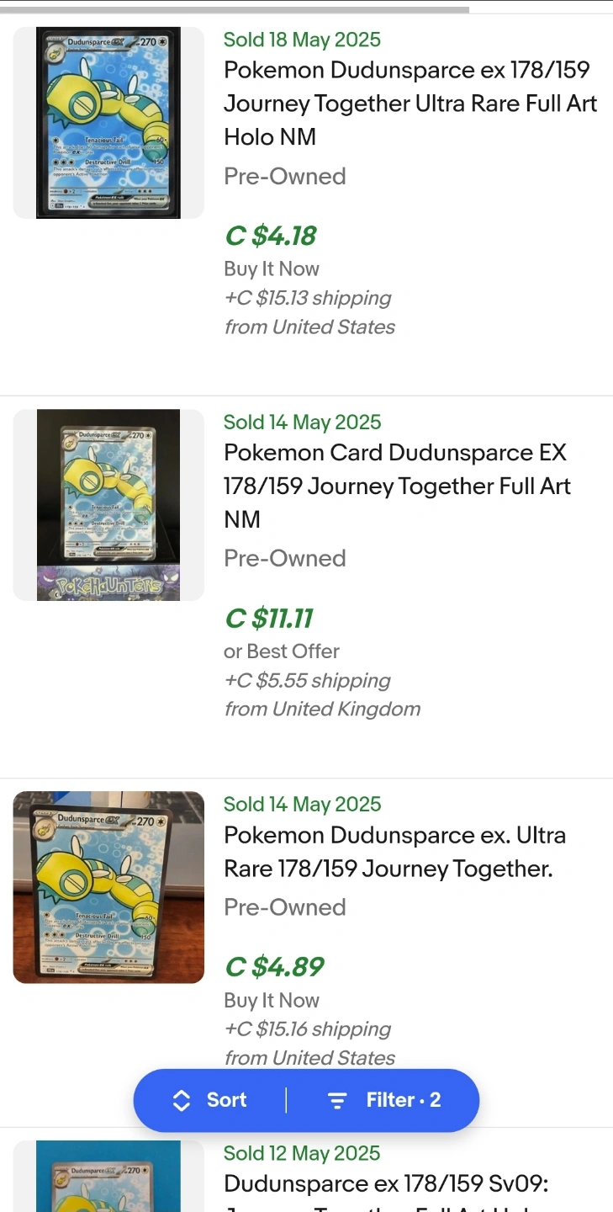
Task: Click the 'Sold 12 May 2025' label
Action: [302, 1153]
